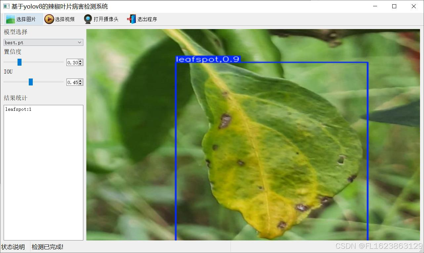Increase 置信度 with spinbox up arrow
Image resolution: width=424 pixels, height=253 pixels.
[80, 61]
